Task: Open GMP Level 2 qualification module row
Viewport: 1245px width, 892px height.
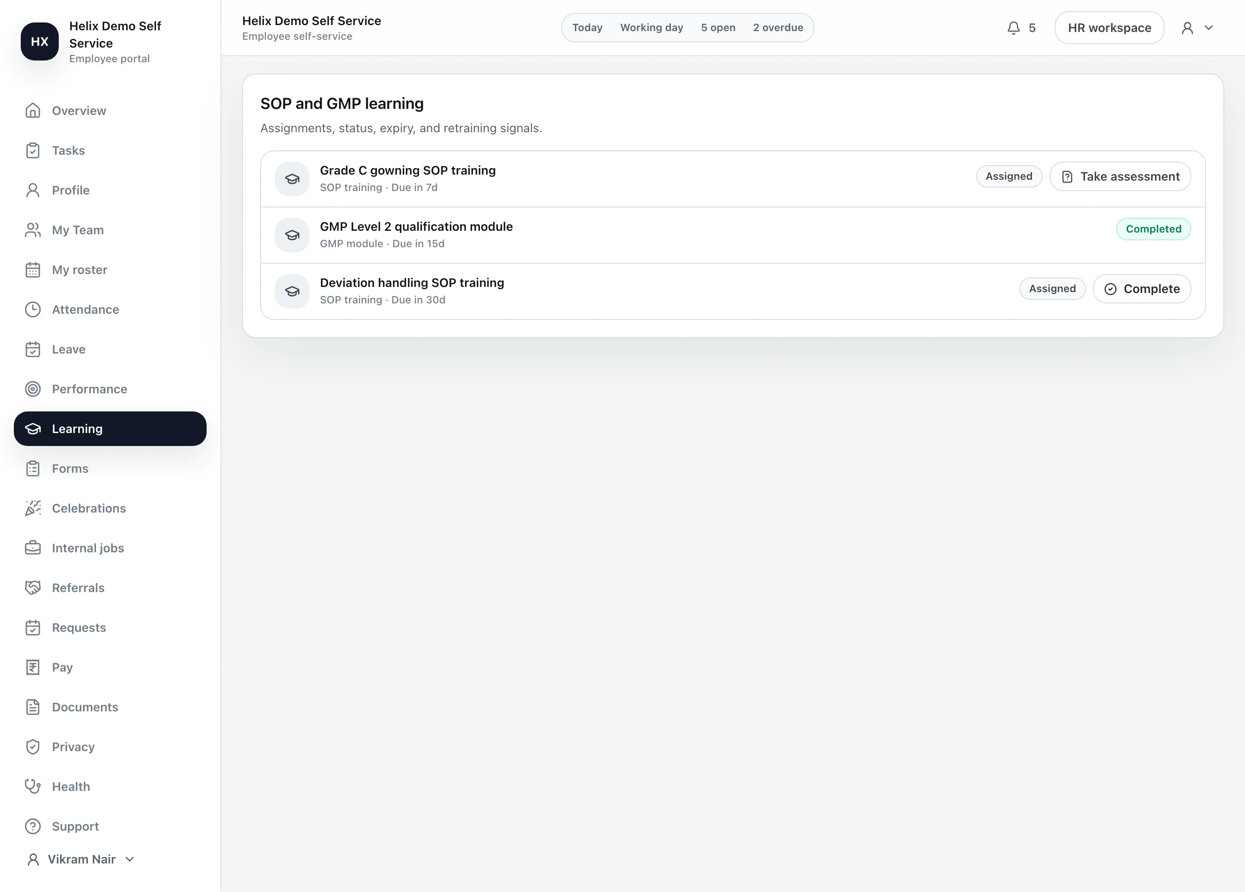Action: [733, 235]
